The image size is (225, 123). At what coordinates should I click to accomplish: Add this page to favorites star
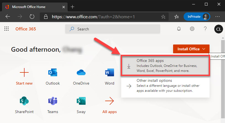point(163,17)
